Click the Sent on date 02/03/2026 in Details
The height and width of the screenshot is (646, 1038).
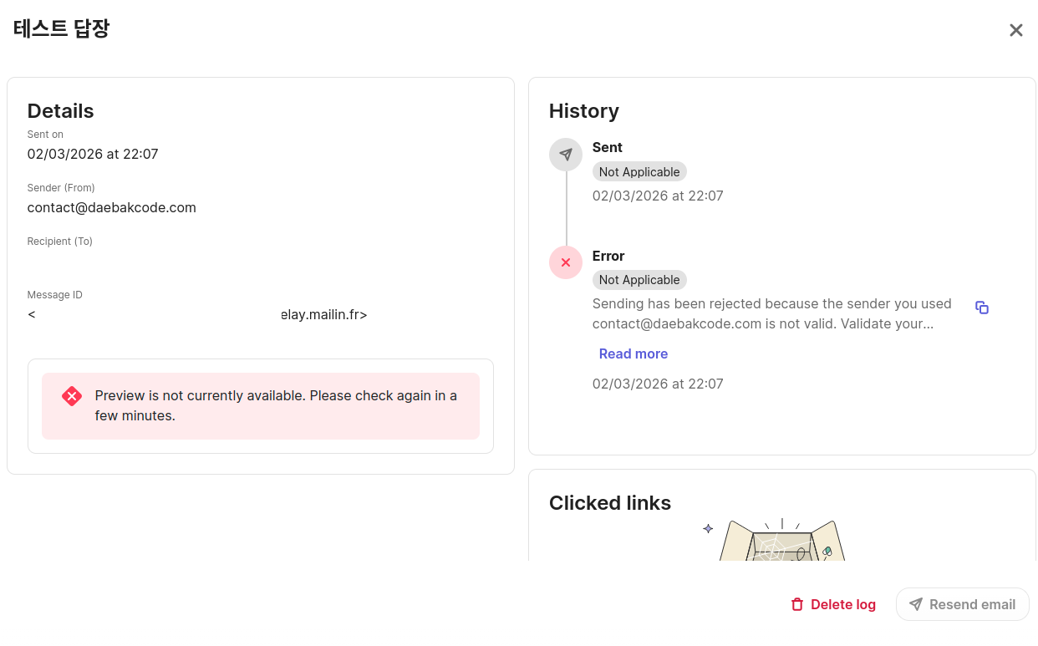point(93,154)
